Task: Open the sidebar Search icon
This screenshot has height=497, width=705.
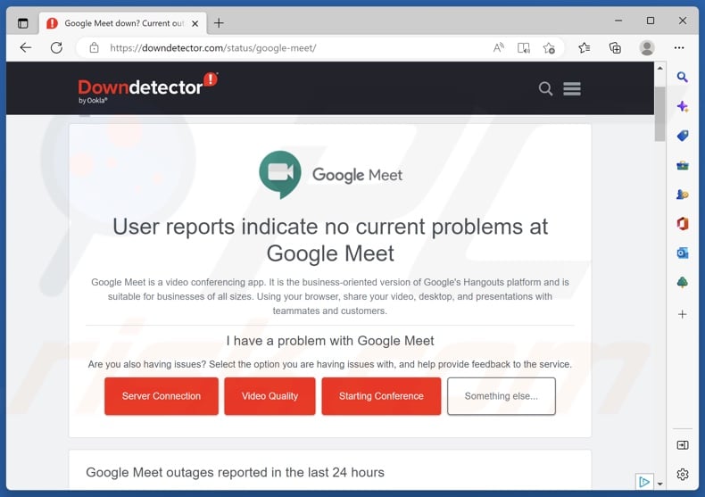Action: (683, 78)
